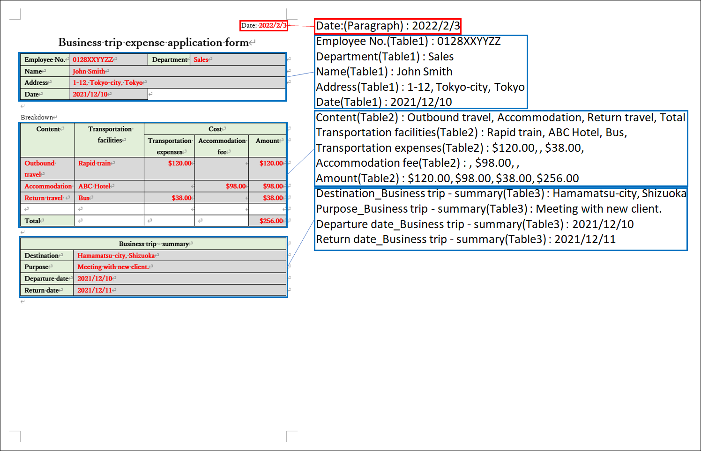
Task: Select the 'Address' label cell
Action: [45, 82]
